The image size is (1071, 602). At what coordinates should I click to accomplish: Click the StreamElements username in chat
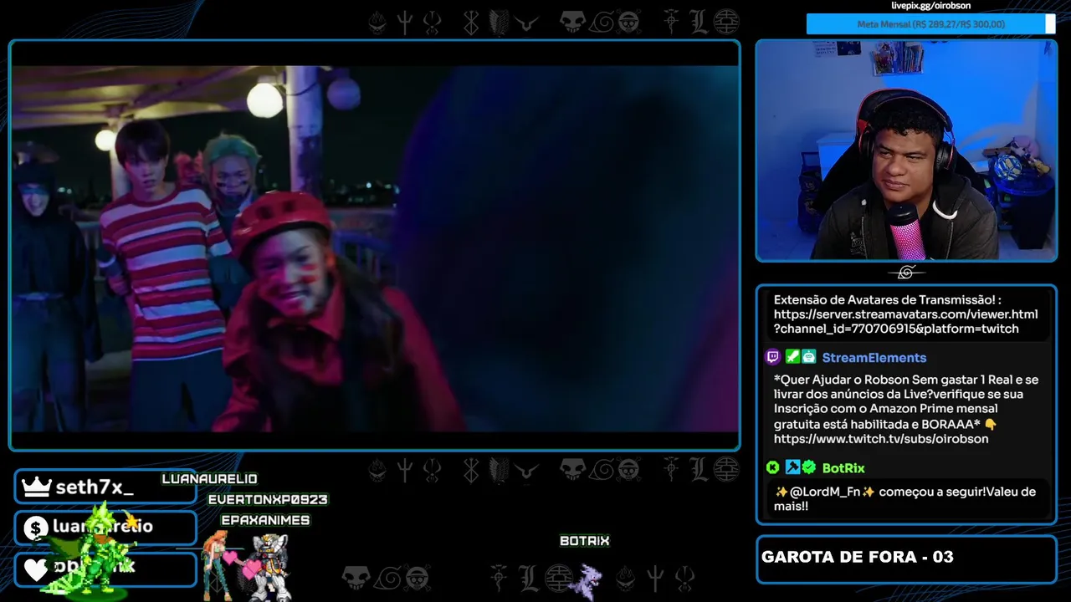(x=874, y=358)
